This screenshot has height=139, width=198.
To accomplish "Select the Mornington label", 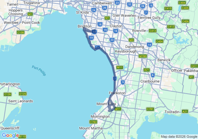I will pyautogui.click(x=100, y=116).
